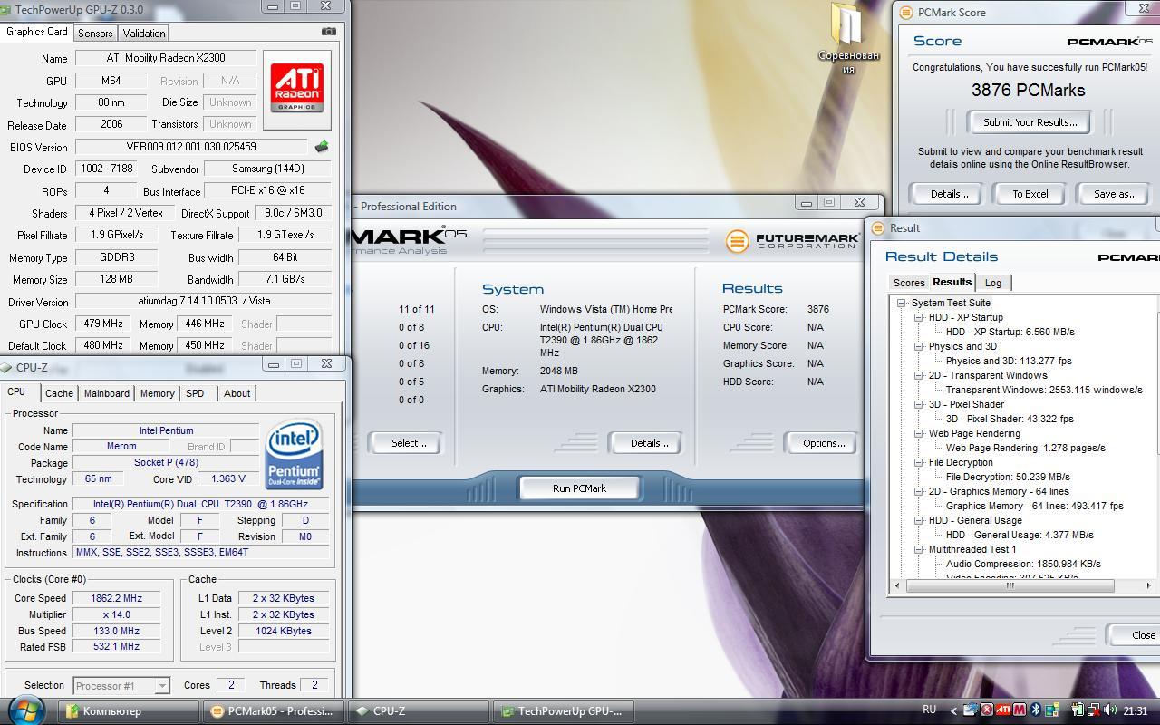This screenshot has height=725, width=1160.
Task: Click the PCMark05 taskbar button
Action: (275, 711)
